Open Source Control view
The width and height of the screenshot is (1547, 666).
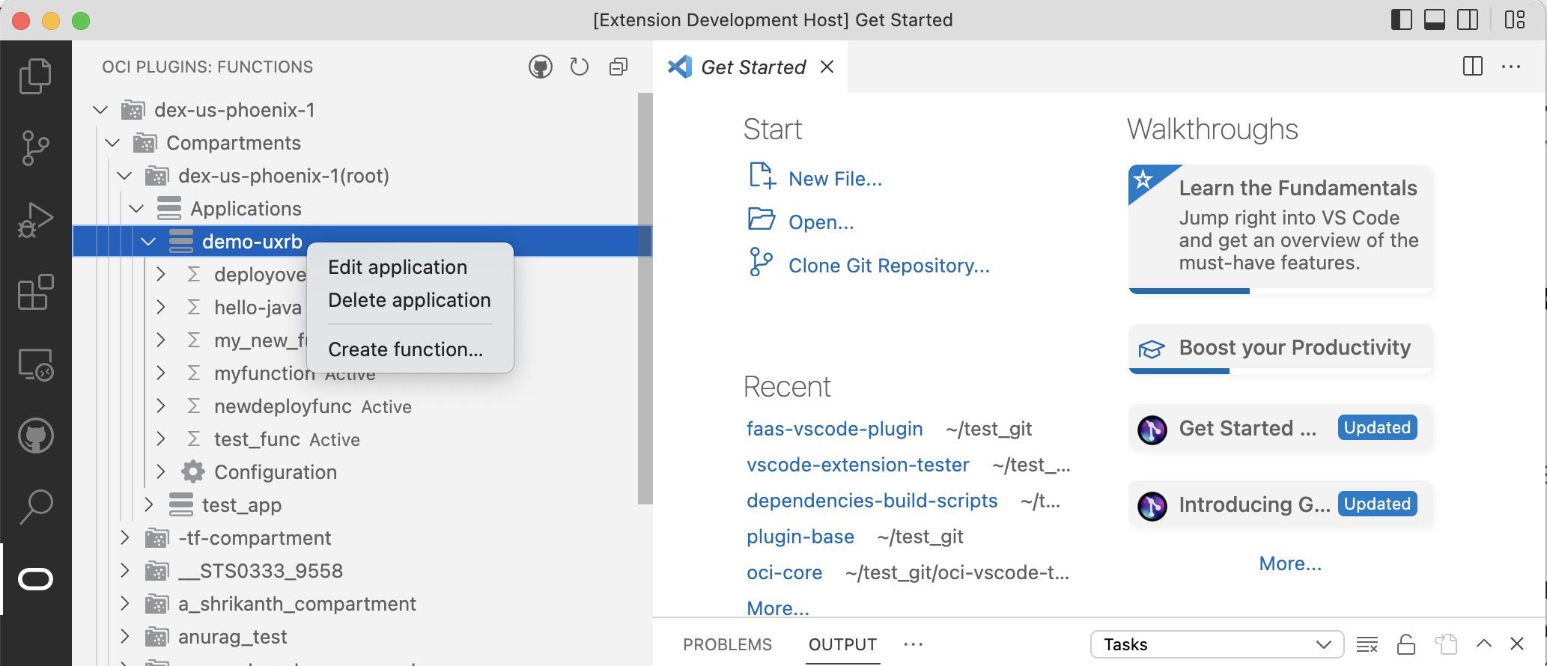click(x=35, y=147)
